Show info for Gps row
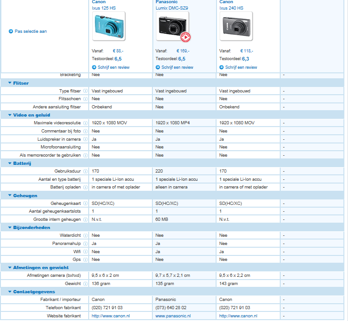This screenshot has width=348, height=321. coord(85,260)
